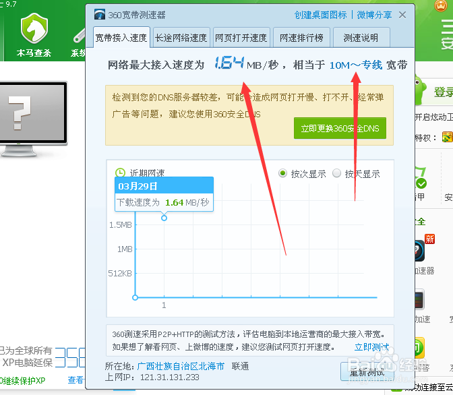Click the IP address 121.31.131.233 text
The height and width of the screenshot is (395, 453).
click(170, 377)
